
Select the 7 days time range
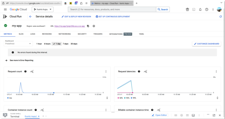[66, 44]
